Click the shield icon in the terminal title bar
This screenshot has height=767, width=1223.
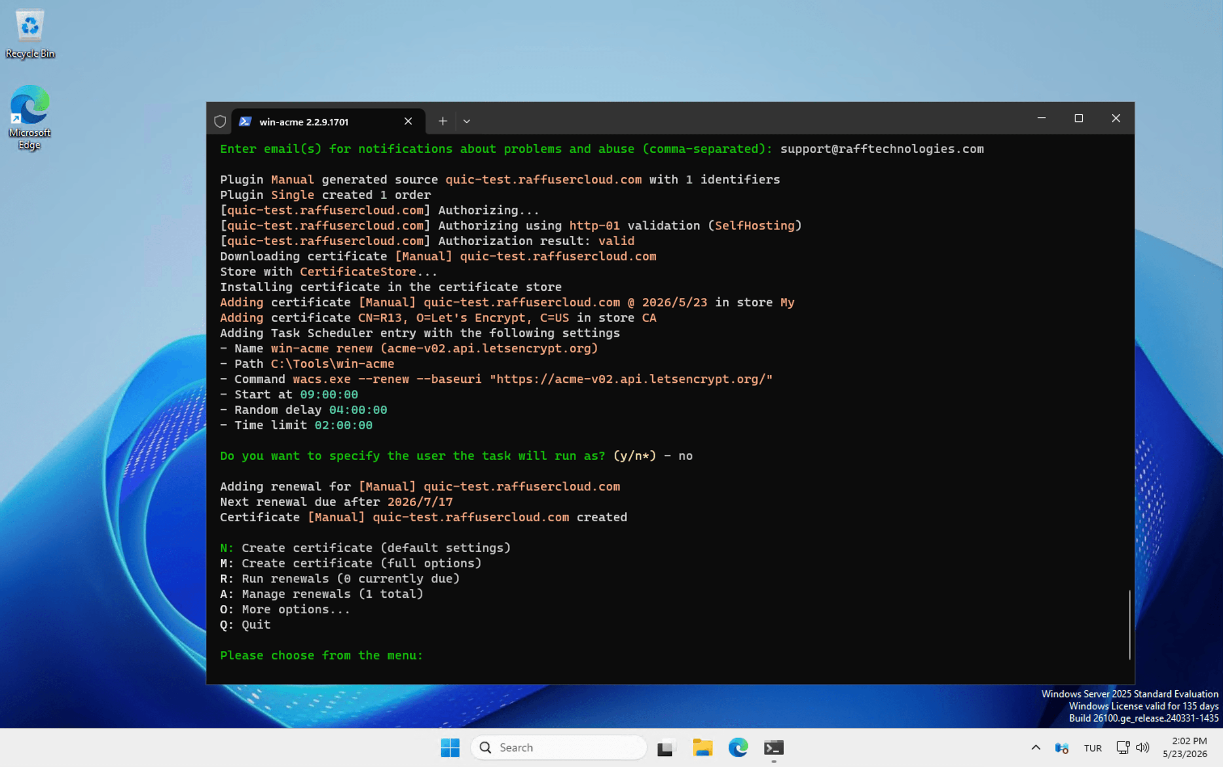pyautogui.click(x=220, y=121)
